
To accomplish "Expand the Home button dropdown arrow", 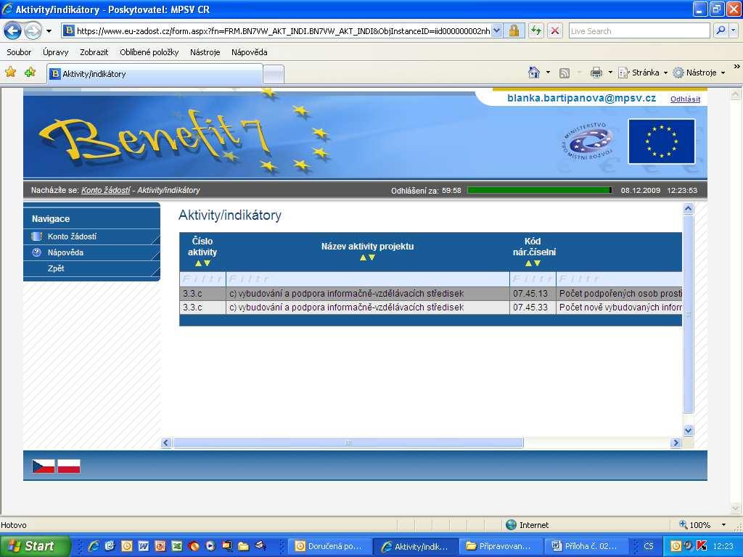I will point(548,73).
